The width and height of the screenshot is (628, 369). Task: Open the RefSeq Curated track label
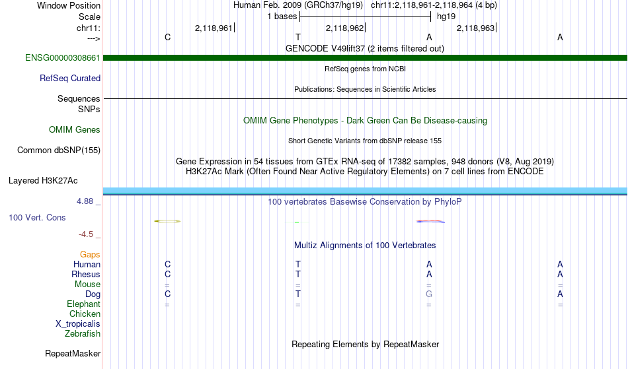[x=70, y=79]
